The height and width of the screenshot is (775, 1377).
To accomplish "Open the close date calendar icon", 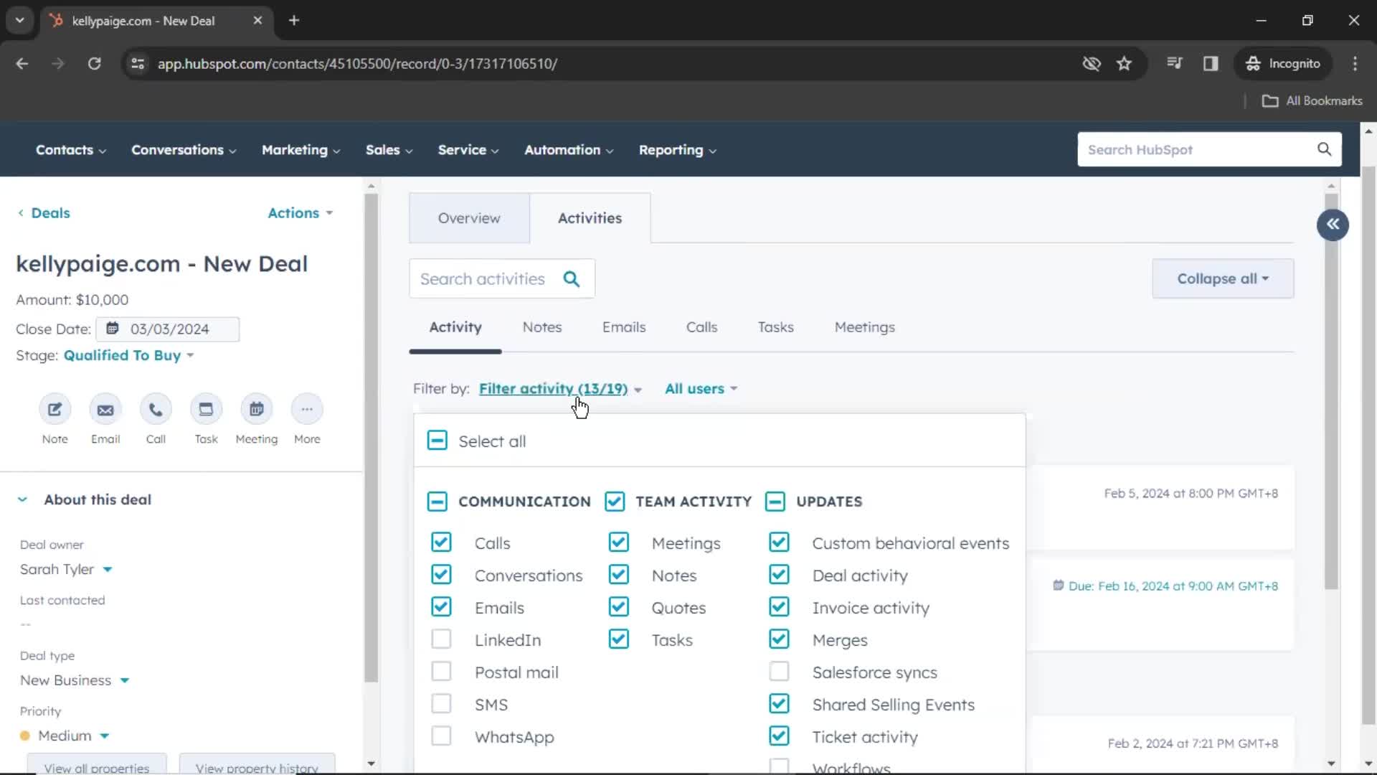I will (x=113, y=329).
